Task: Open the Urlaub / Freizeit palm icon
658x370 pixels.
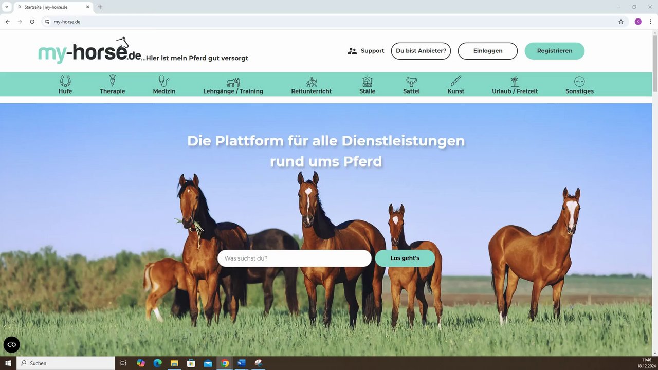Action: point(515,81)
